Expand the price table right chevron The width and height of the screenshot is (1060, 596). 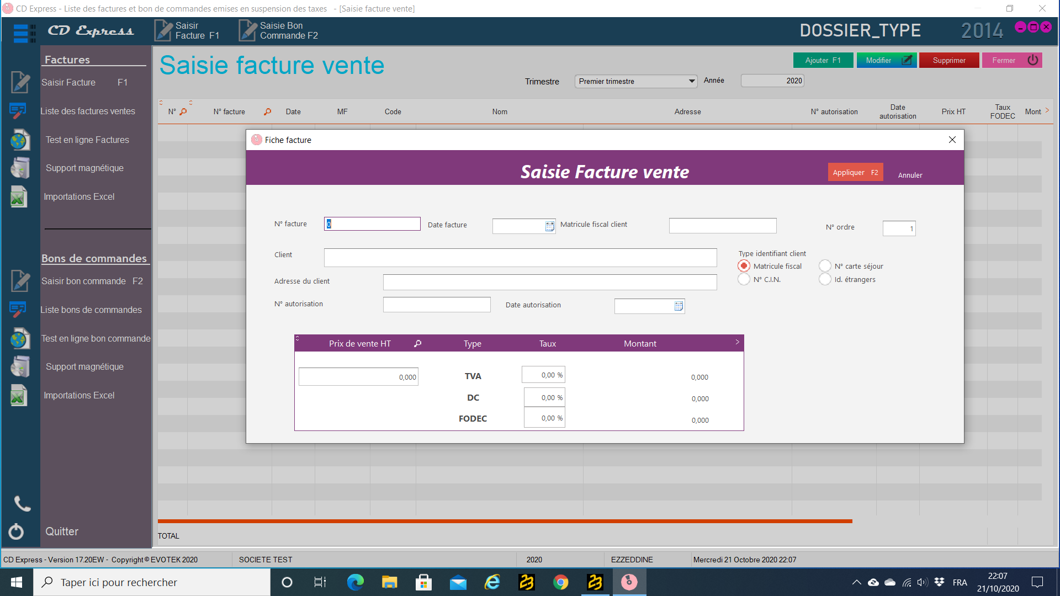tap(738, 342)
